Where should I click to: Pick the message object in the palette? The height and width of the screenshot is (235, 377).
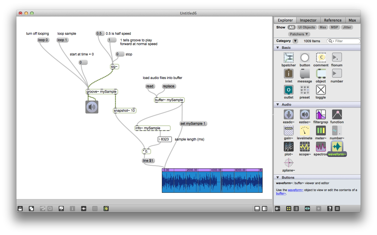click(x=305, y=74)
